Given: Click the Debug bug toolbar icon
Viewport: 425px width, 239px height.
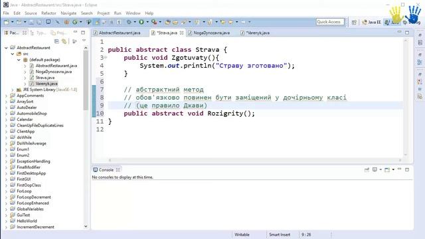Looking at the screenshot, I should point(129,22).
